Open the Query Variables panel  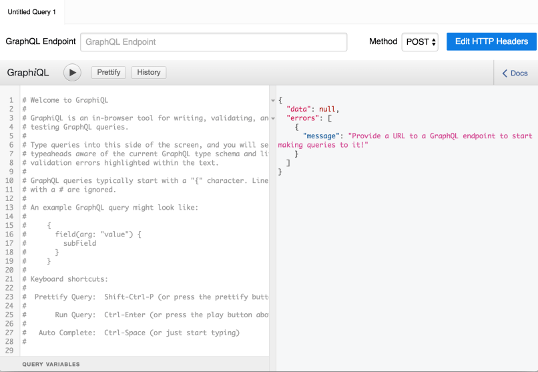click(51, 364)
